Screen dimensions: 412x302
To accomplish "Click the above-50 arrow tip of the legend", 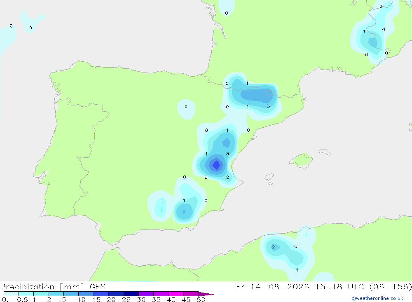I will (206, 294).
